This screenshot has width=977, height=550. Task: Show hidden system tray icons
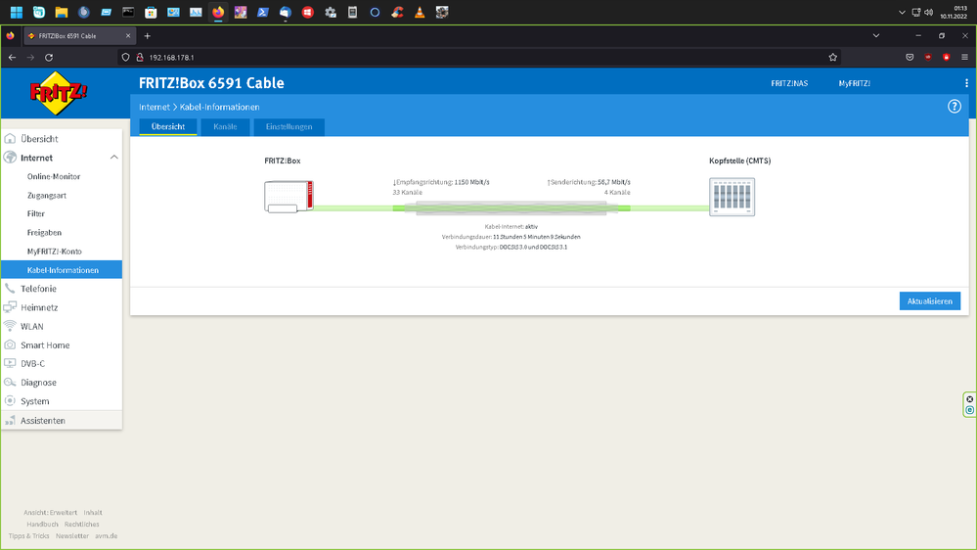(x=902, y=13)
